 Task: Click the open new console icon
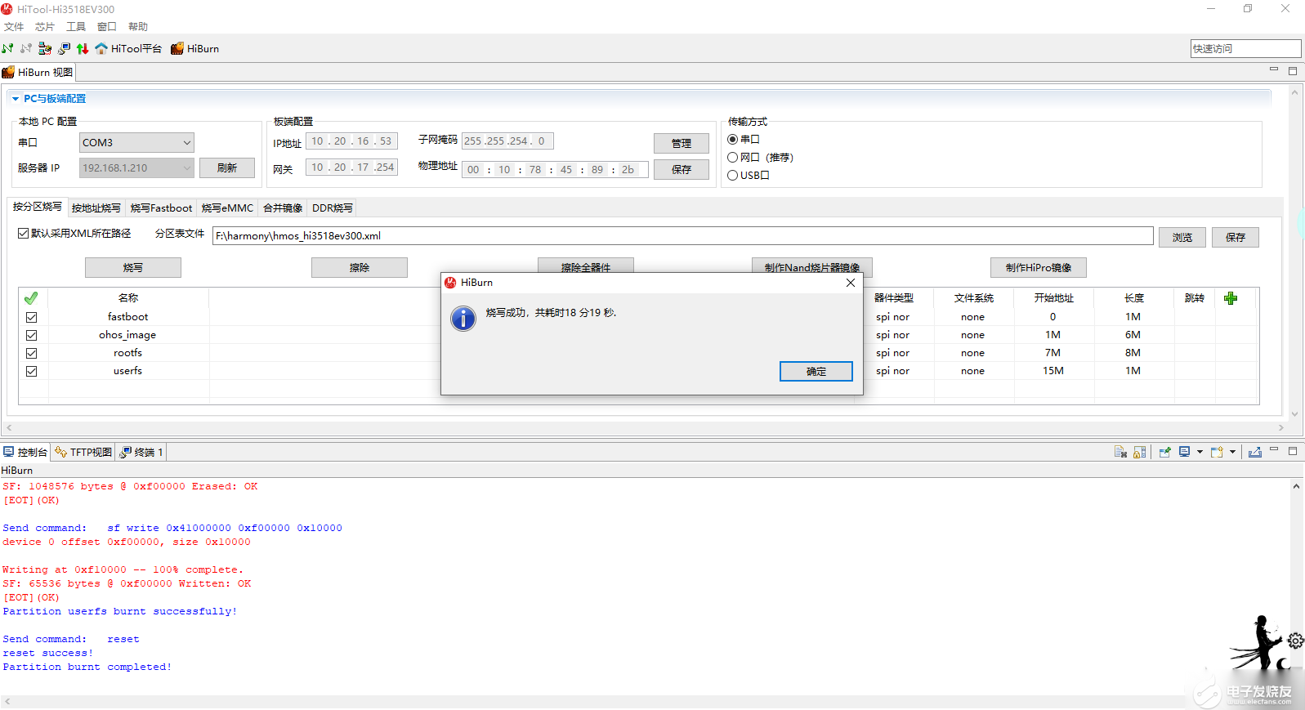point(1217,452)
